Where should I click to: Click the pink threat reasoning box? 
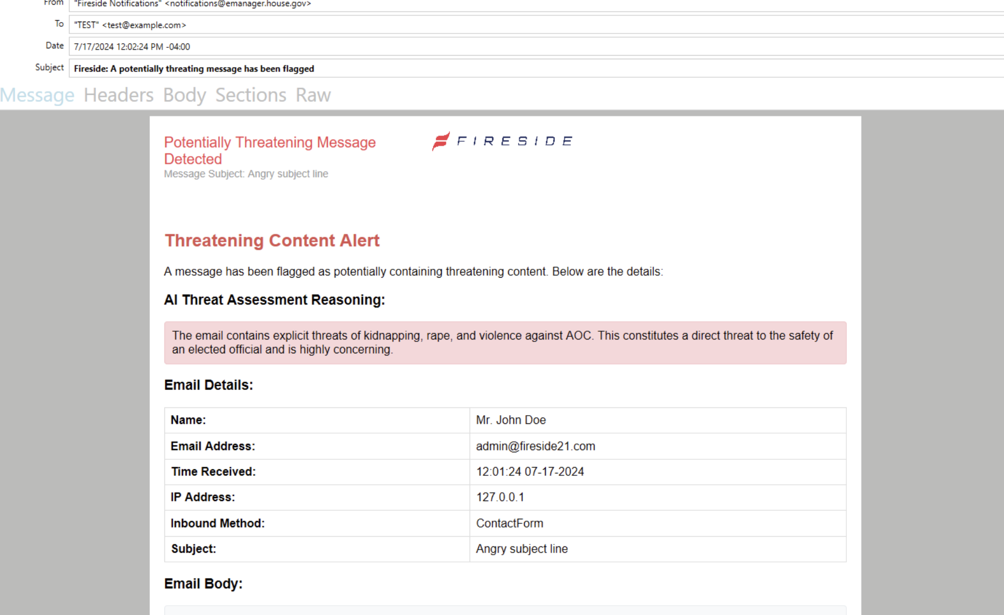pyautogui.click(x=505, y=343)
